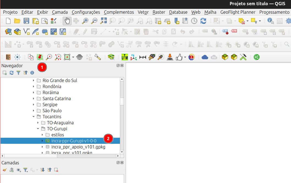The image size is (291, 183).
Task: Toggle the Enable Properties Widget info icon
Action: coord(32,73)
